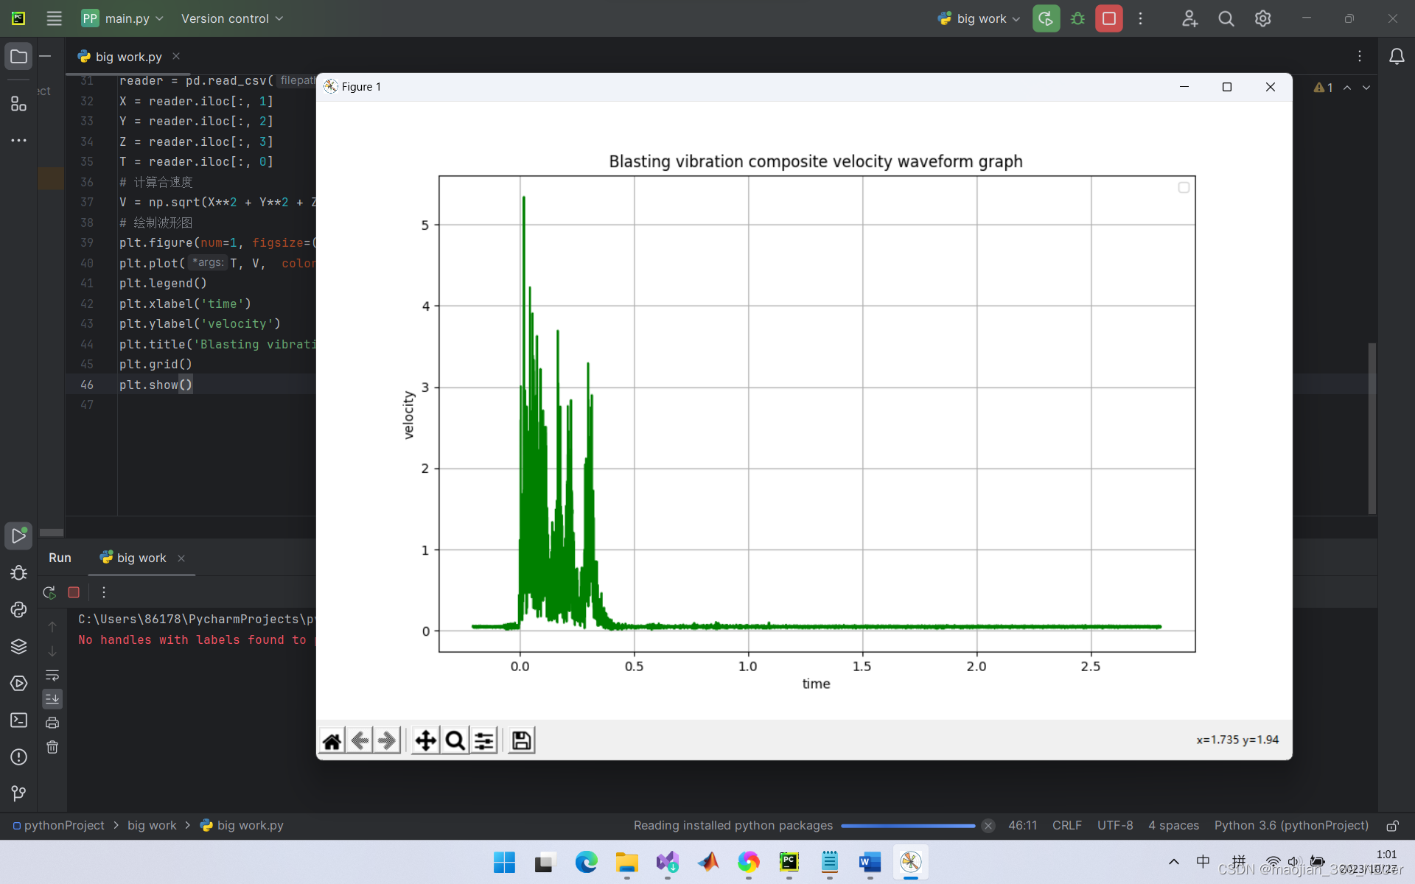Click the Back navigation arrow in plot toolbar
Screen dimensions: 1415x884
click(x=360, y=740)
